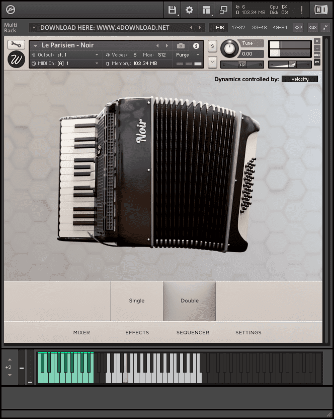Image resolution: width=334 pixels, height=419 pixels.
Task: Open Dynamics controlled by Velocity dropdown
Action: pos(300,79)
